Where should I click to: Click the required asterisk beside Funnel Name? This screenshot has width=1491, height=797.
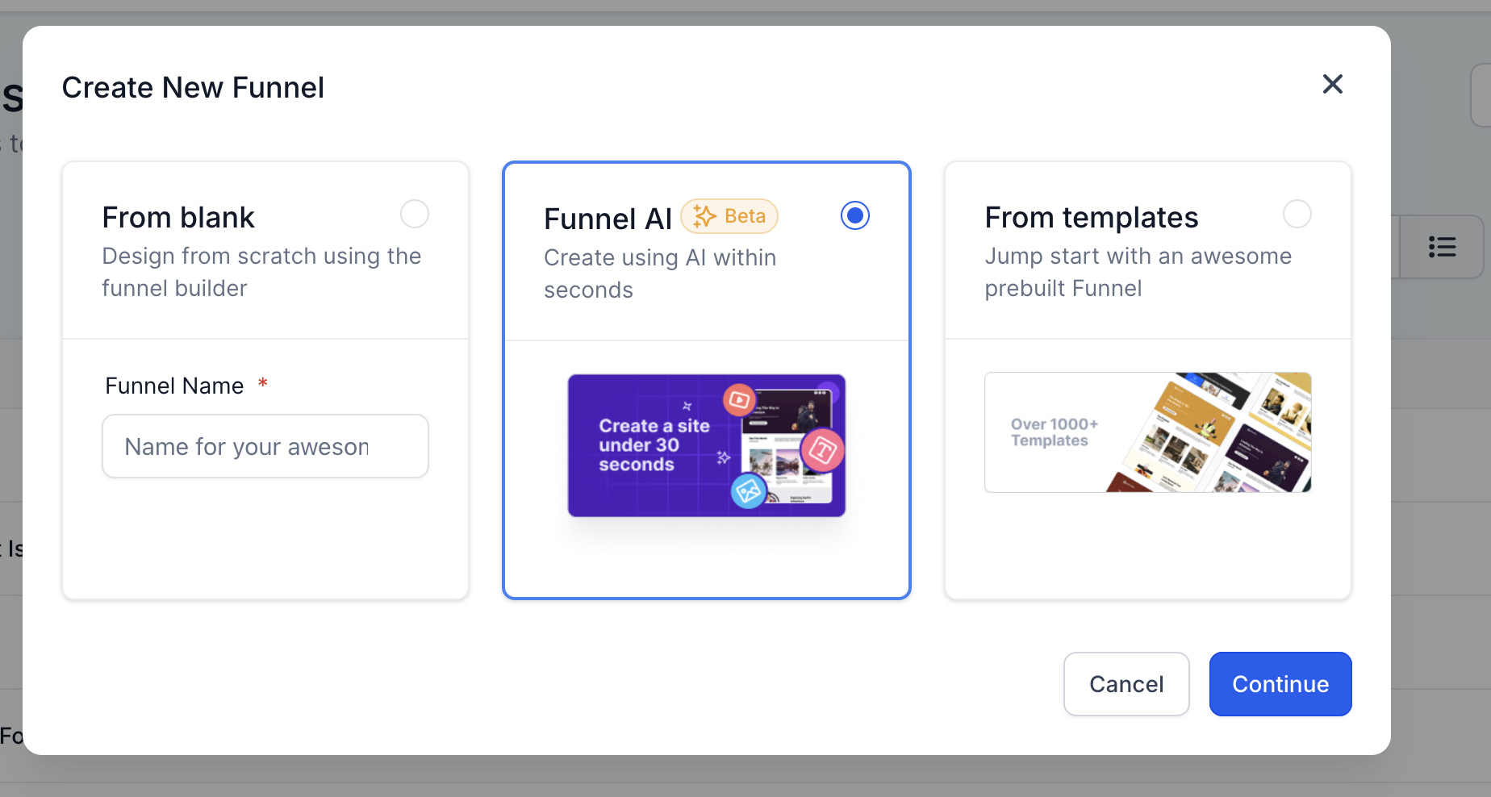(263, 386)
